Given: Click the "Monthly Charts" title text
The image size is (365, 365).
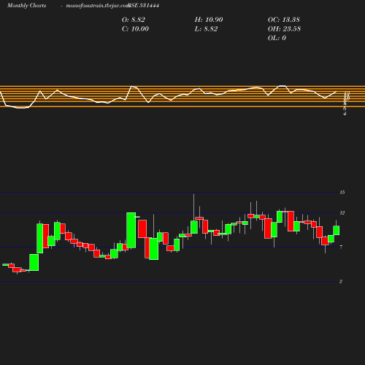Looking at the screenshot, I should point(27,6).
